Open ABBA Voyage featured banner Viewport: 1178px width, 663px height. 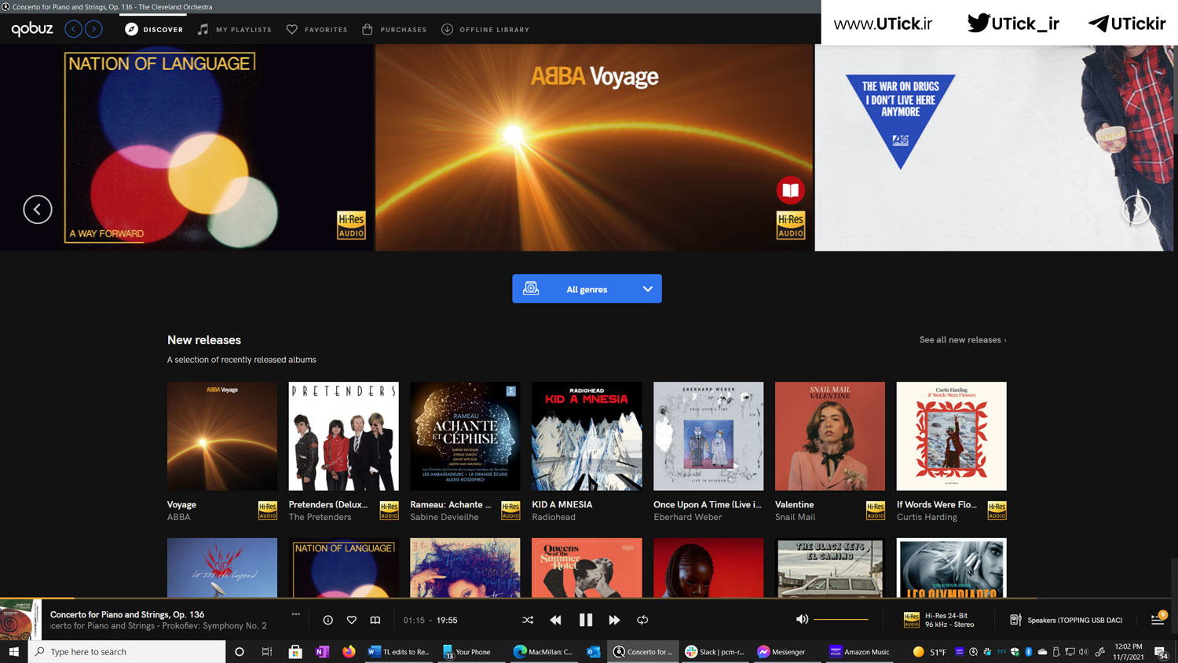point(594,148)
